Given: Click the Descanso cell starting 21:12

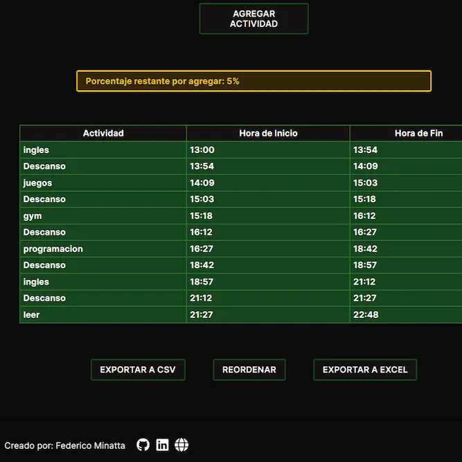Looking at the screenshot, I should click(x=103, y=298).
